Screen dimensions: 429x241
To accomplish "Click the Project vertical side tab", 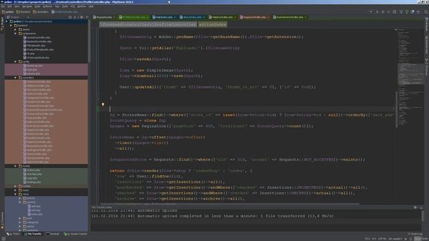I will (x=2, y=25).
